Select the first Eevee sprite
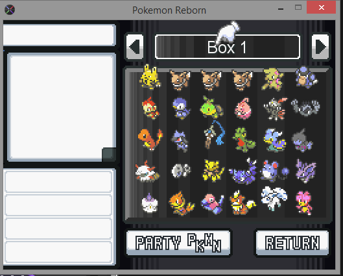 click(180, 80)
